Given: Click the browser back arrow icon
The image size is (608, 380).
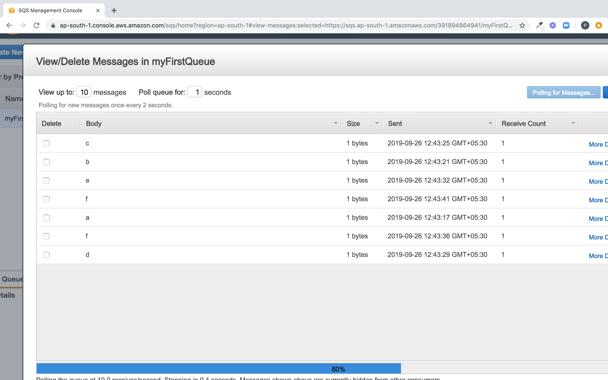Looking at the screenshot, I should pyautogui.click(x=9, y=25).
